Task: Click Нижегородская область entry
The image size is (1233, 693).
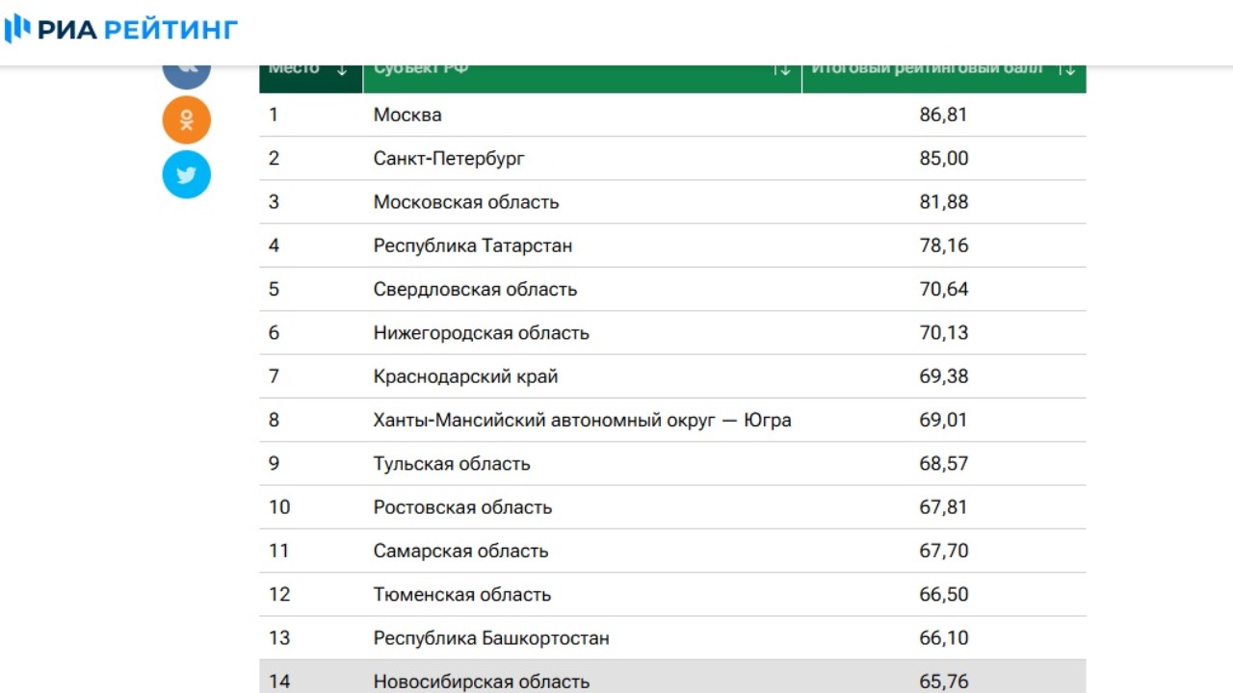Action: [x=481, y=333]
